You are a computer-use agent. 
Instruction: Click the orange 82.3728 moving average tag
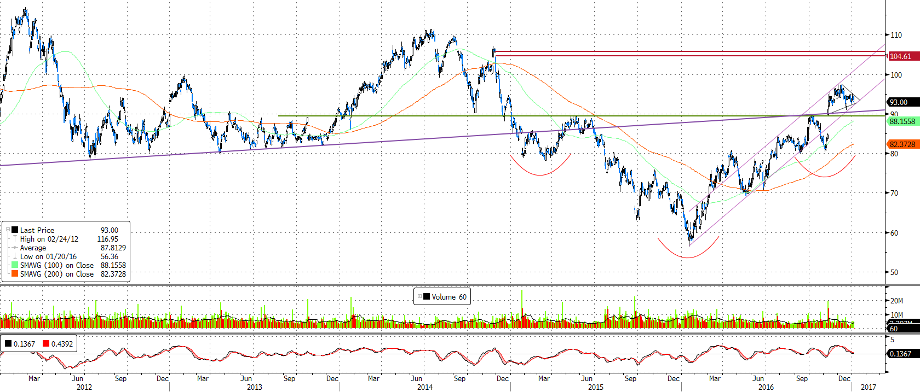(902, 144)
